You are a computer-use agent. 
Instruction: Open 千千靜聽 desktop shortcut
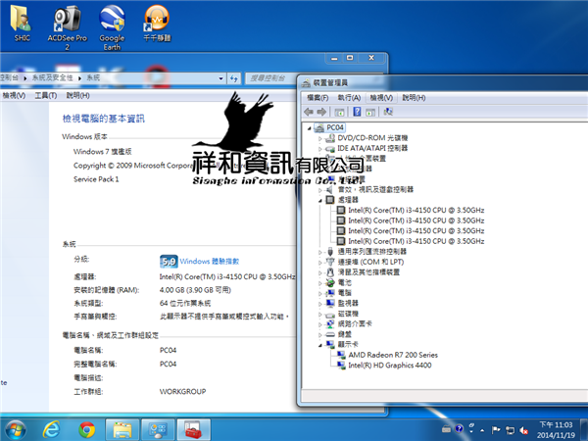point(157,24)
